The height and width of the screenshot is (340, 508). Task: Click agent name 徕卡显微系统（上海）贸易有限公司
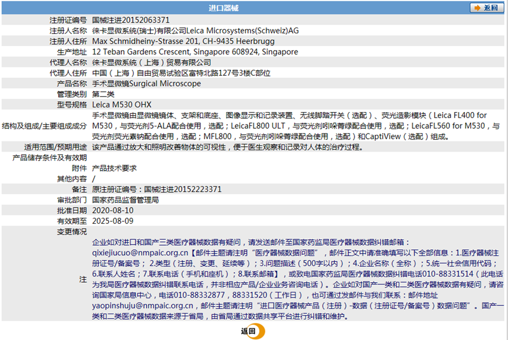coord(151,63)
